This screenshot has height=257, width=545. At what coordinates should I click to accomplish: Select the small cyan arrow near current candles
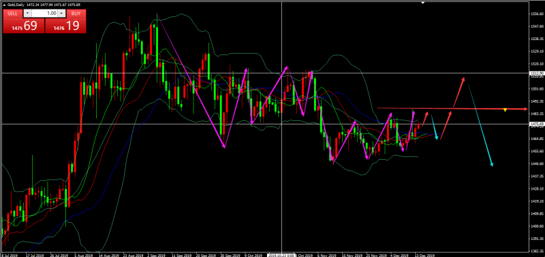click(434, 127)
